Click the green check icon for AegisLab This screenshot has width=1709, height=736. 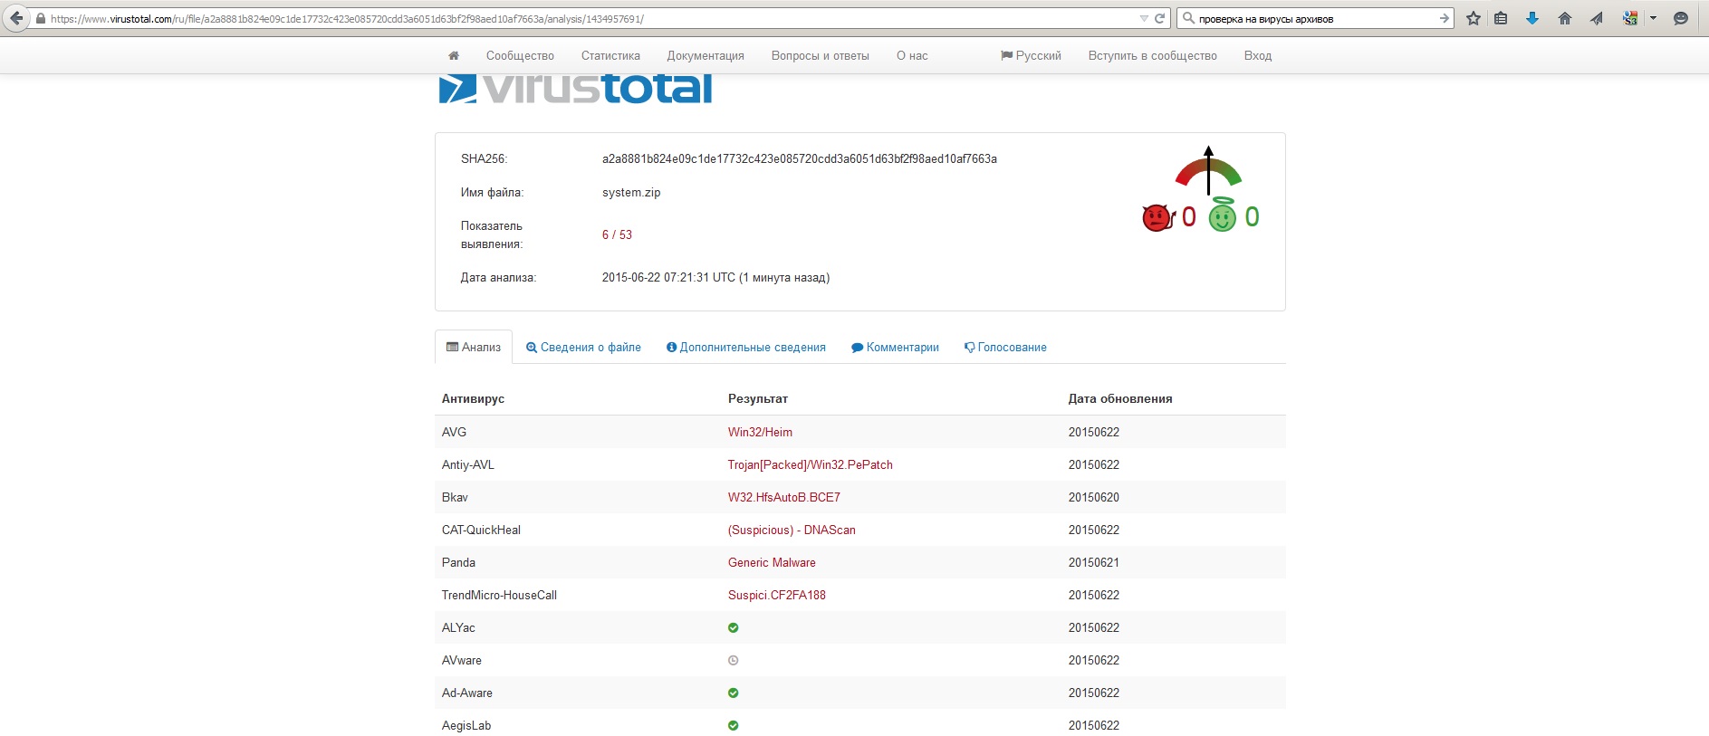tap(734, 725)
